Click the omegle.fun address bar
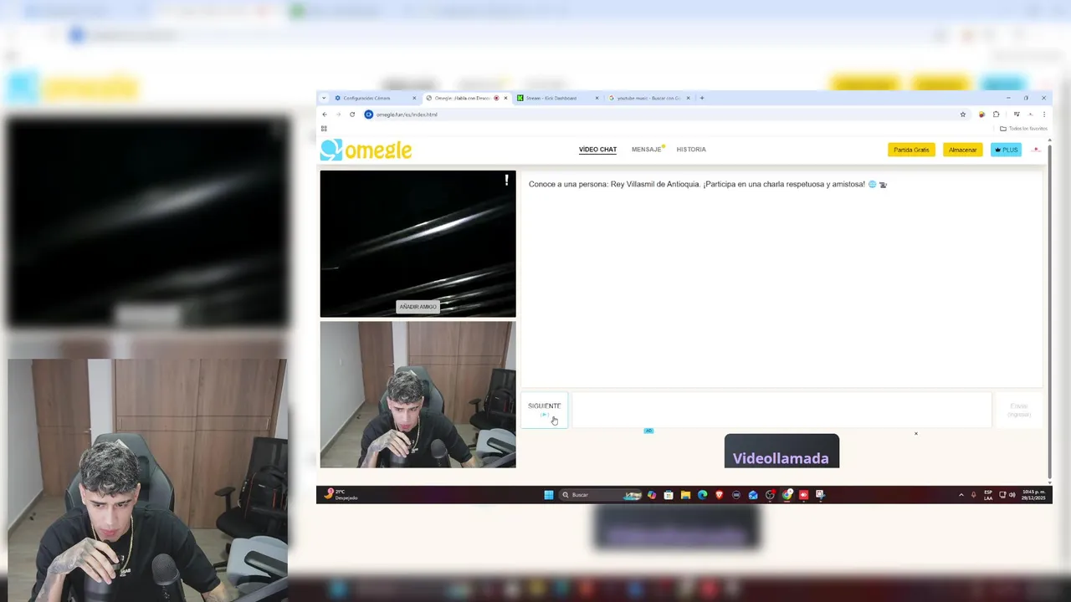Viewport: 1071px width, 602px height. [x=665, y=115]
